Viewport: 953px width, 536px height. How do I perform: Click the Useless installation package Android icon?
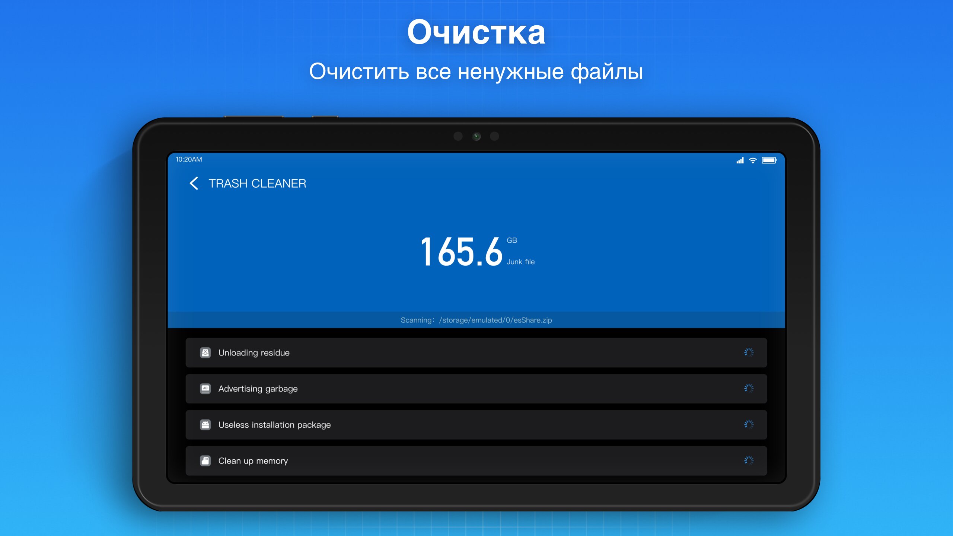(x=205, y=425)
